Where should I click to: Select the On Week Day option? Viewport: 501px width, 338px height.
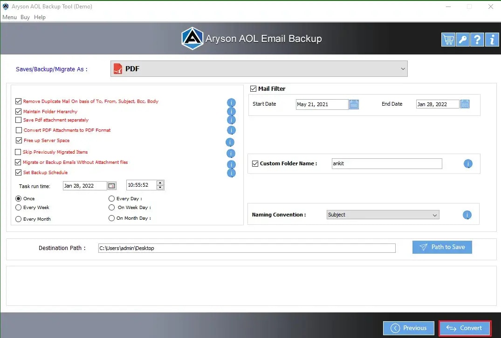pos(111,208)
